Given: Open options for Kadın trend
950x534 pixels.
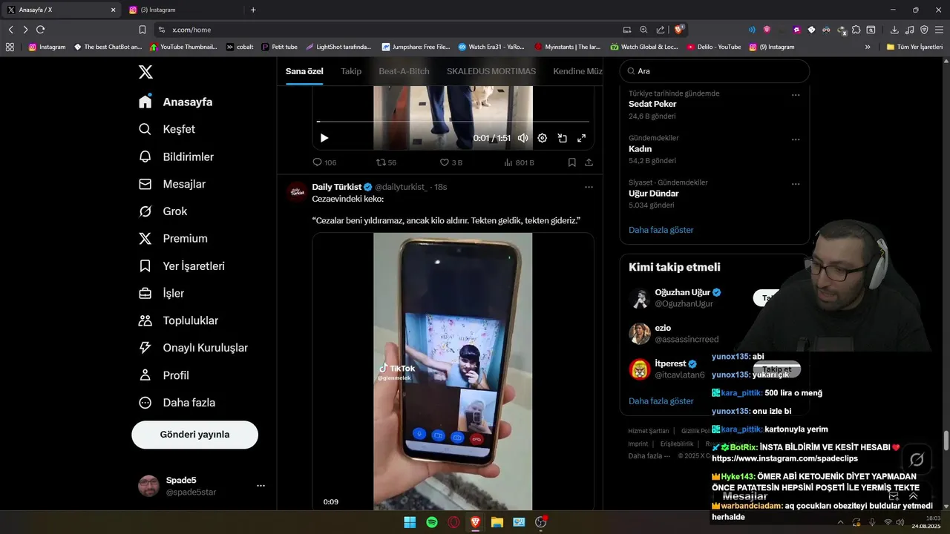Looking at the screenshot, I should tap(796, 139).
